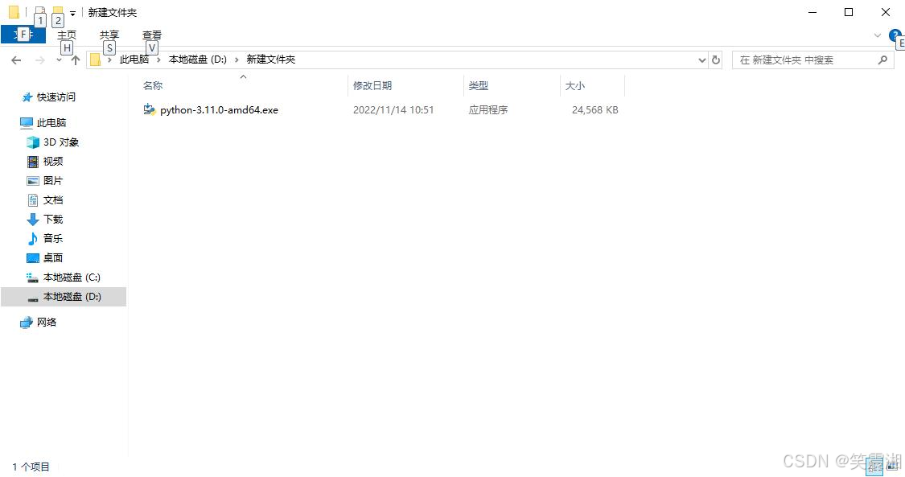The image size is (905, 477).
Task: Click the folder icon in title bar
Action: (x=14, y=12)
